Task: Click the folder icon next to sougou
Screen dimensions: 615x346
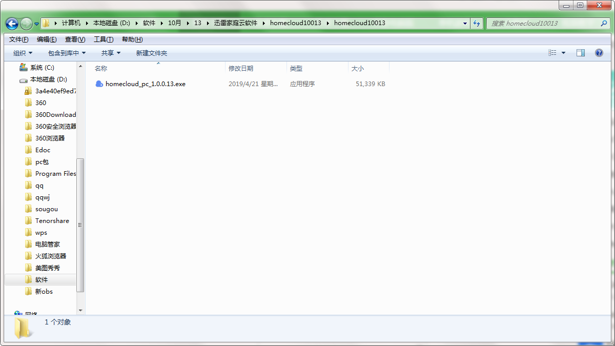Action: 29,209
